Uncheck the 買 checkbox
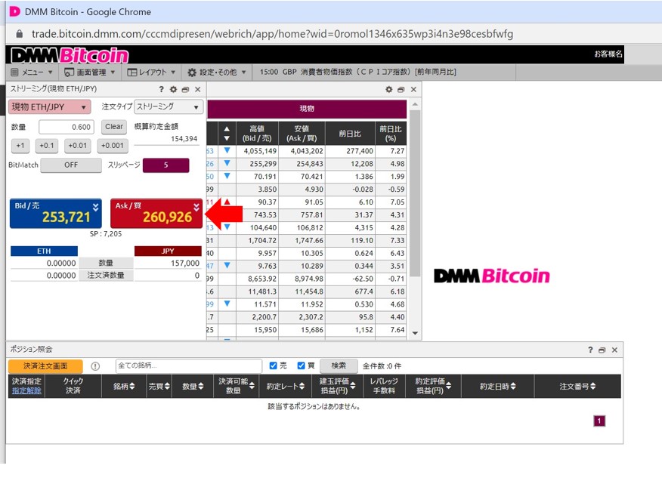This screenshot has width=662, height=481. point(301,365)
